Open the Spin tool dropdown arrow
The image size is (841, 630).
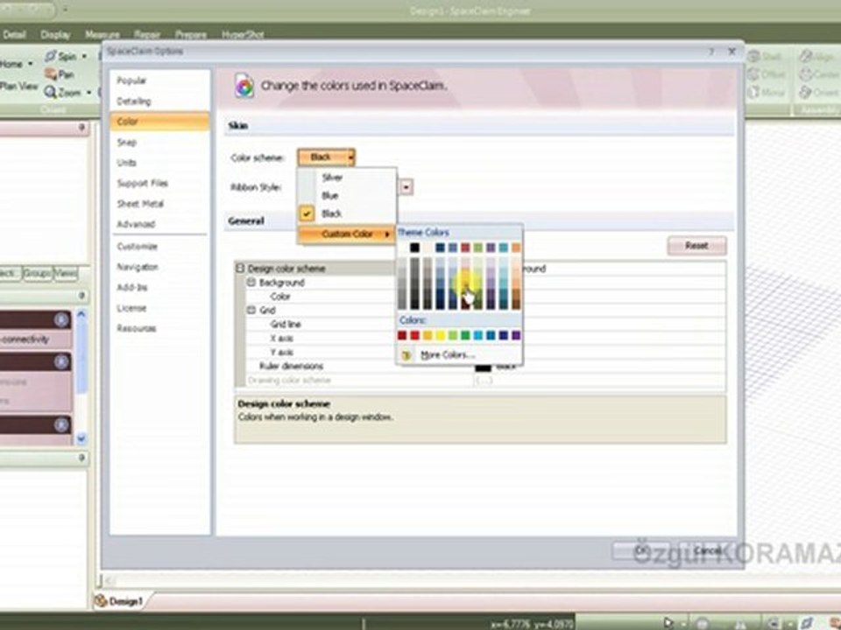pos(84,56)
